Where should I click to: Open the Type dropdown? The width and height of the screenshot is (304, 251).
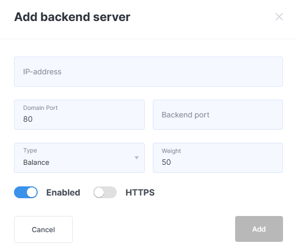click(x=79, y=158)
